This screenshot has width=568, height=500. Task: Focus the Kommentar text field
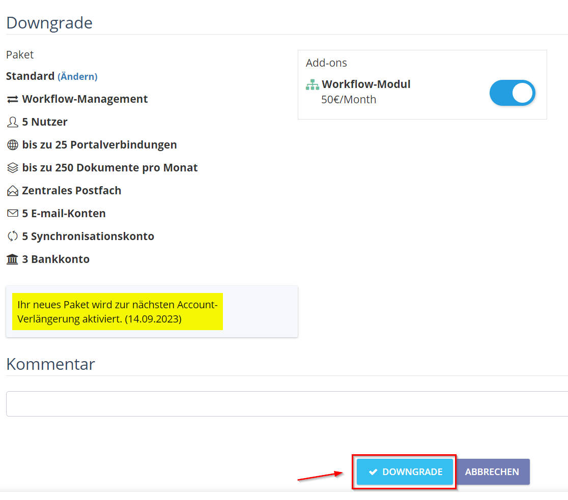(x=287, y=404)
